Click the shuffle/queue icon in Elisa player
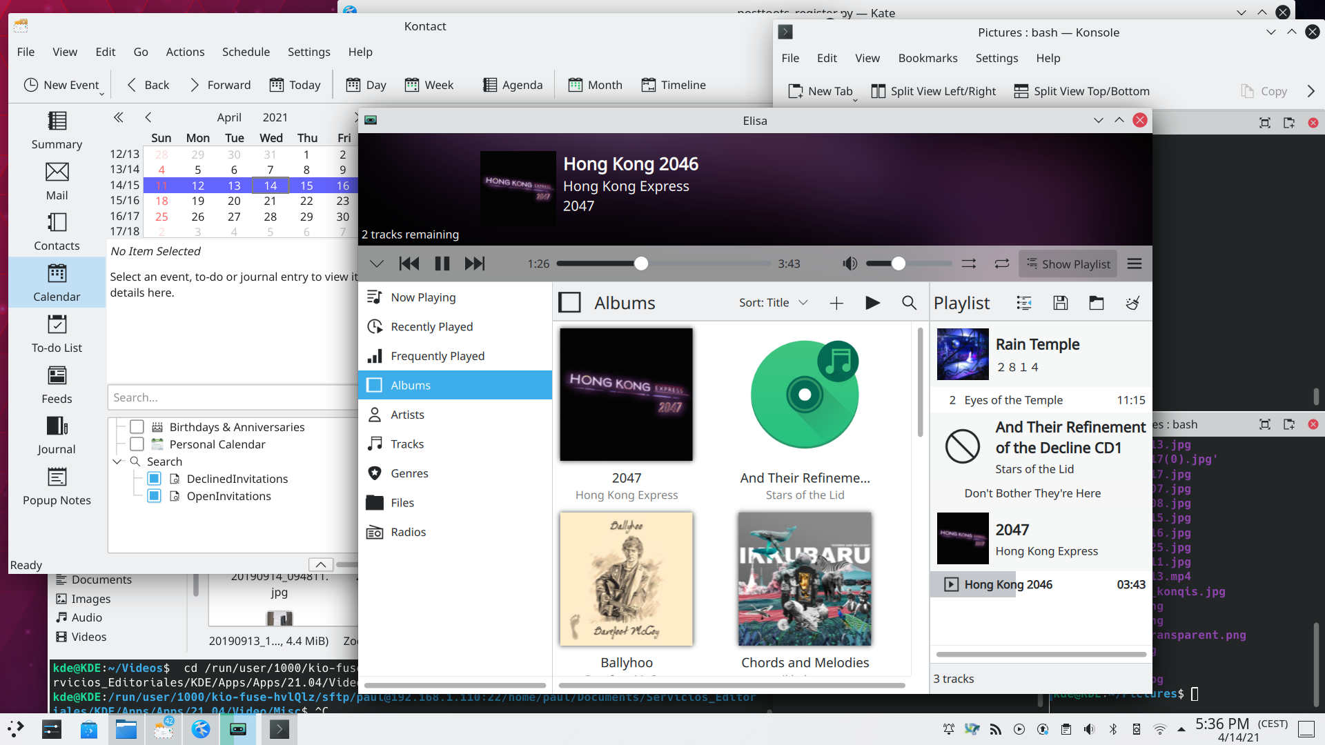This screenshot has height=745, width=1325. pyautogui.click(x=969, y=264)
